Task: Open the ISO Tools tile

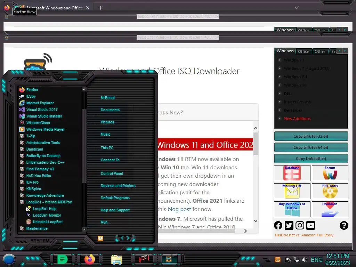Action: 330,191
